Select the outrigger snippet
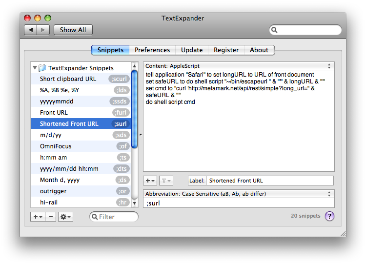The width and height of the screenshot is (366, 264). (81, 191)
